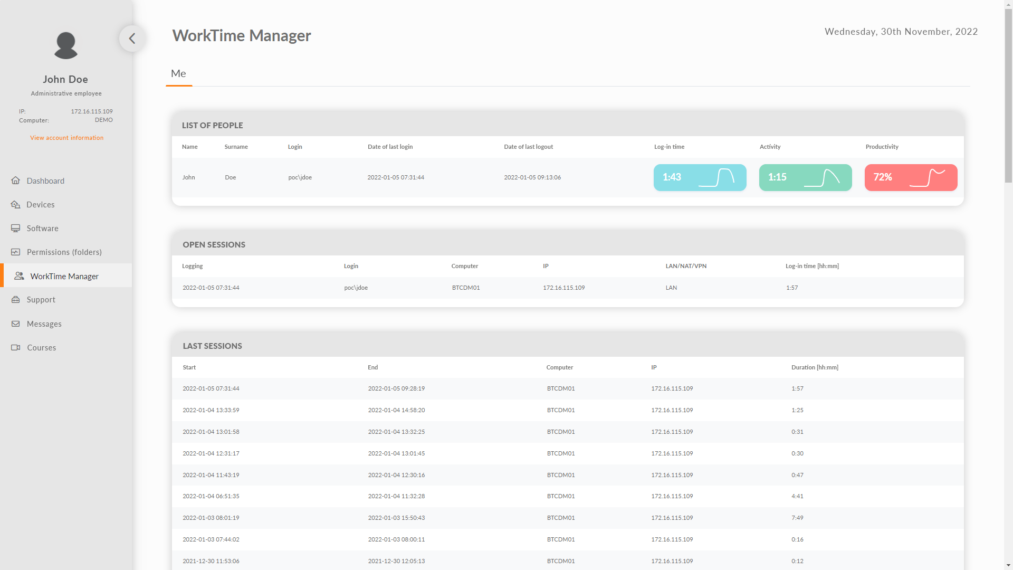Click poc\doe login in open sessions
Image resolution: width=1013 pixels, height=570 pixels.
click(x=356, y=288)
